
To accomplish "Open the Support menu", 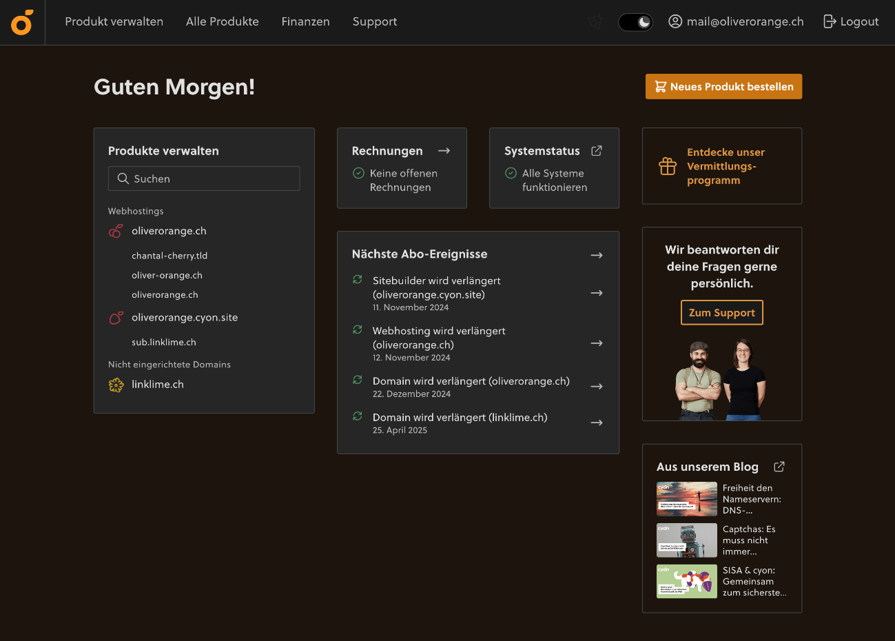I will point(375,21).
